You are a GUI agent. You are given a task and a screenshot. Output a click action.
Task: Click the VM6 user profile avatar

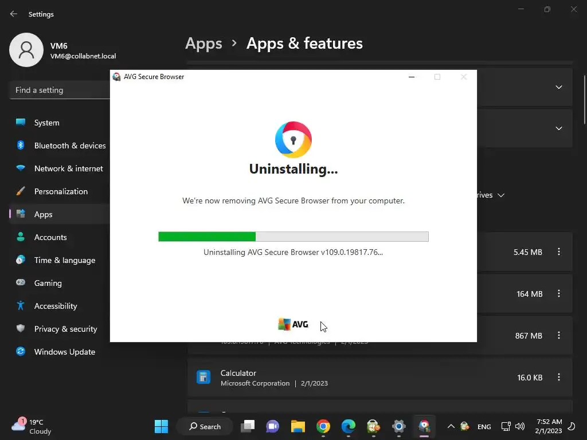click(x=26, y=50)
